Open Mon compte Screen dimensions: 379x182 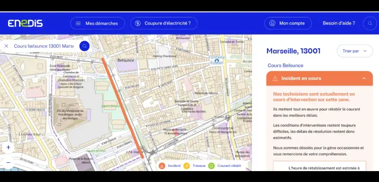pos(288,23)
